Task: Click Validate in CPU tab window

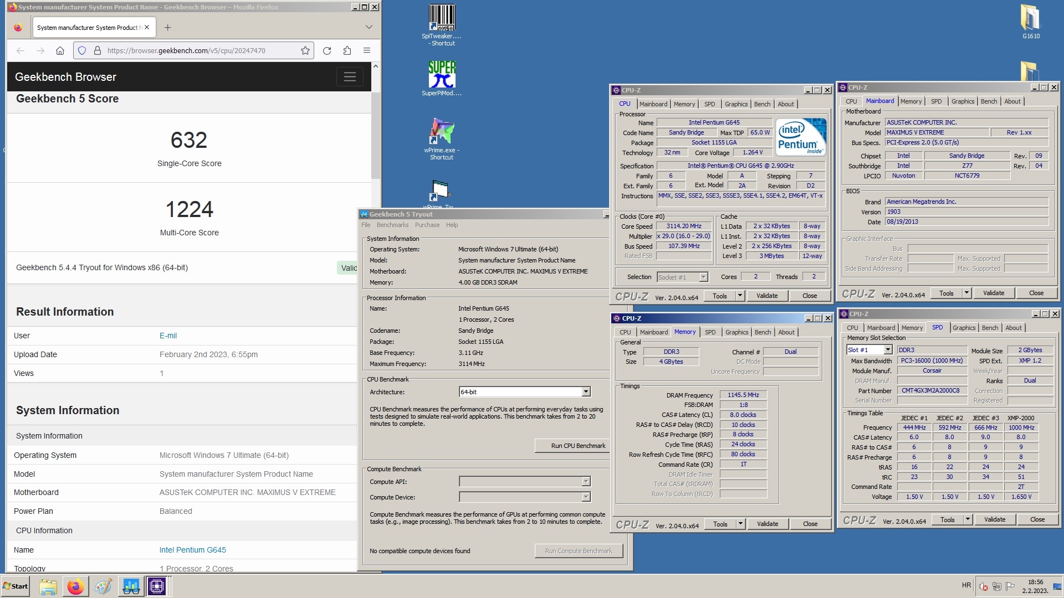Action: [x=767, y=296]
